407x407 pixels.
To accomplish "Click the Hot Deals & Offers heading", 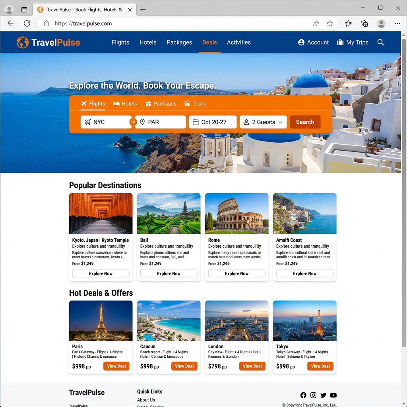I will click(x=101, y=293).
